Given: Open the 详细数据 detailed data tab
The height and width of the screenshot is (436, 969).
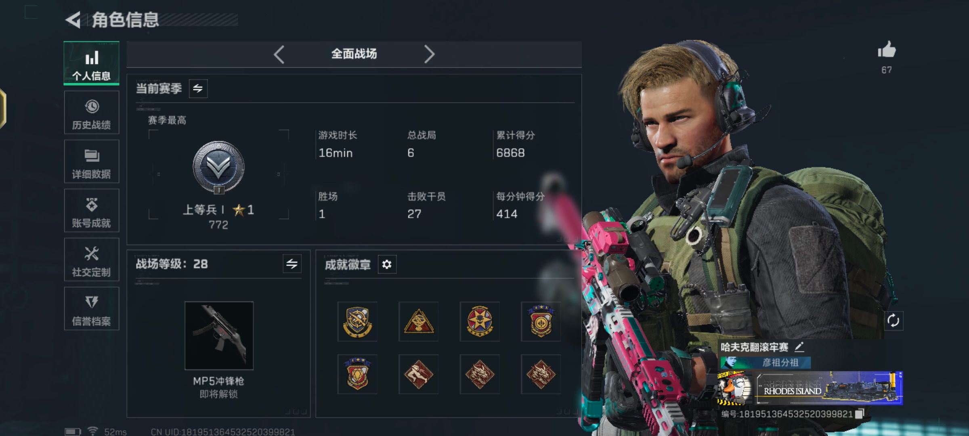Looking at the screenshot, I should tap(92, 161).
